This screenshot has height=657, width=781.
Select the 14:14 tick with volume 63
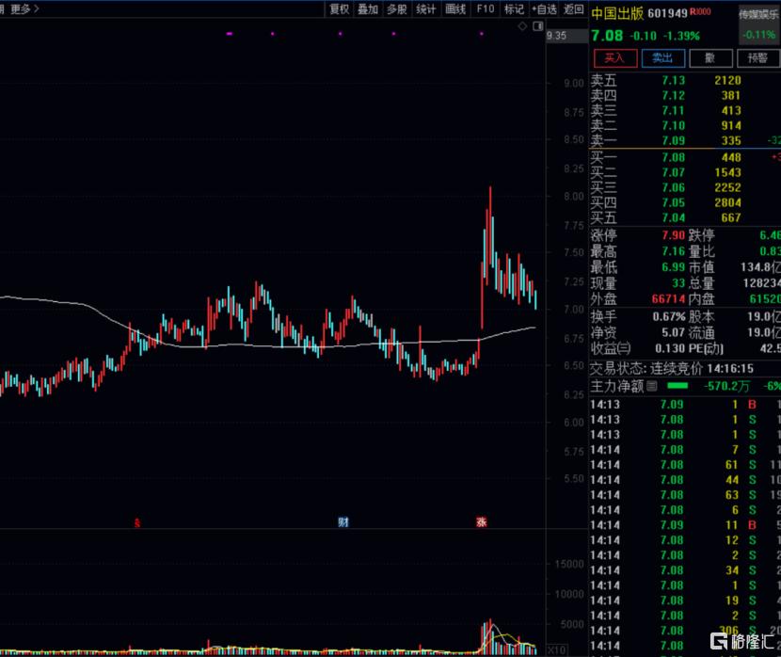(684, 494)
